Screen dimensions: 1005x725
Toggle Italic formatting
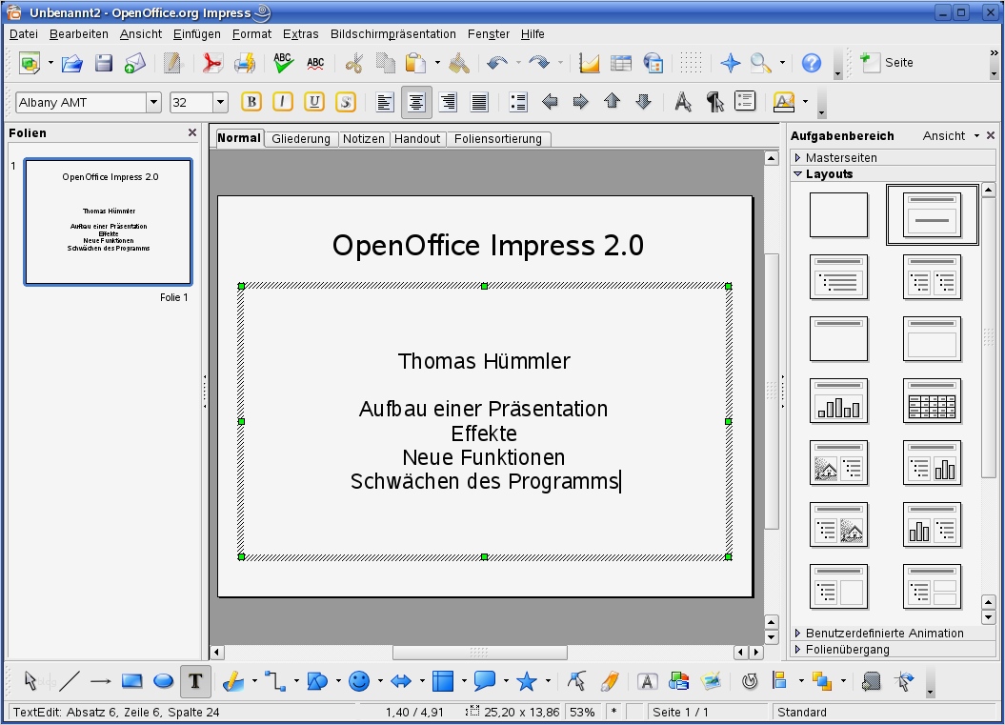tap(283, 102)
